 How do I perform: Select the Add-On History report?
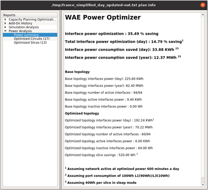click(x=20, y=23)
